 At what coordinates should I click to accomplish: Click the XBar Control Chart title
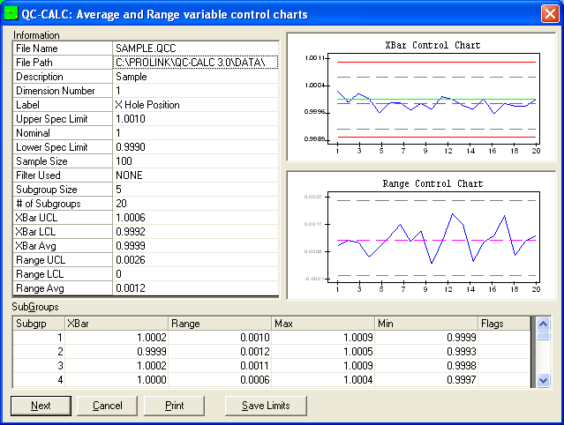pos(432,45)
